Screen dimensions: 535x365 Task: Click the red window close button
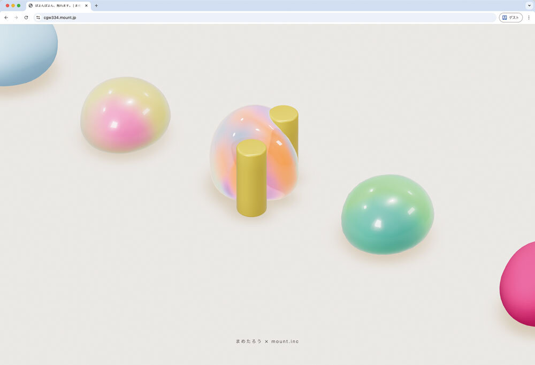[x=7, y=5]
